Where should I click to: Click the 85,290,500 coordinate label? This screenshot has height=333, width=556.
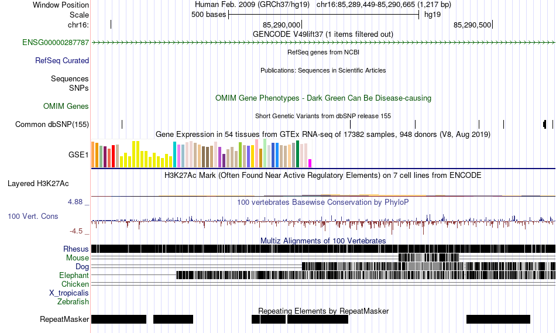(x=472, y=25)
